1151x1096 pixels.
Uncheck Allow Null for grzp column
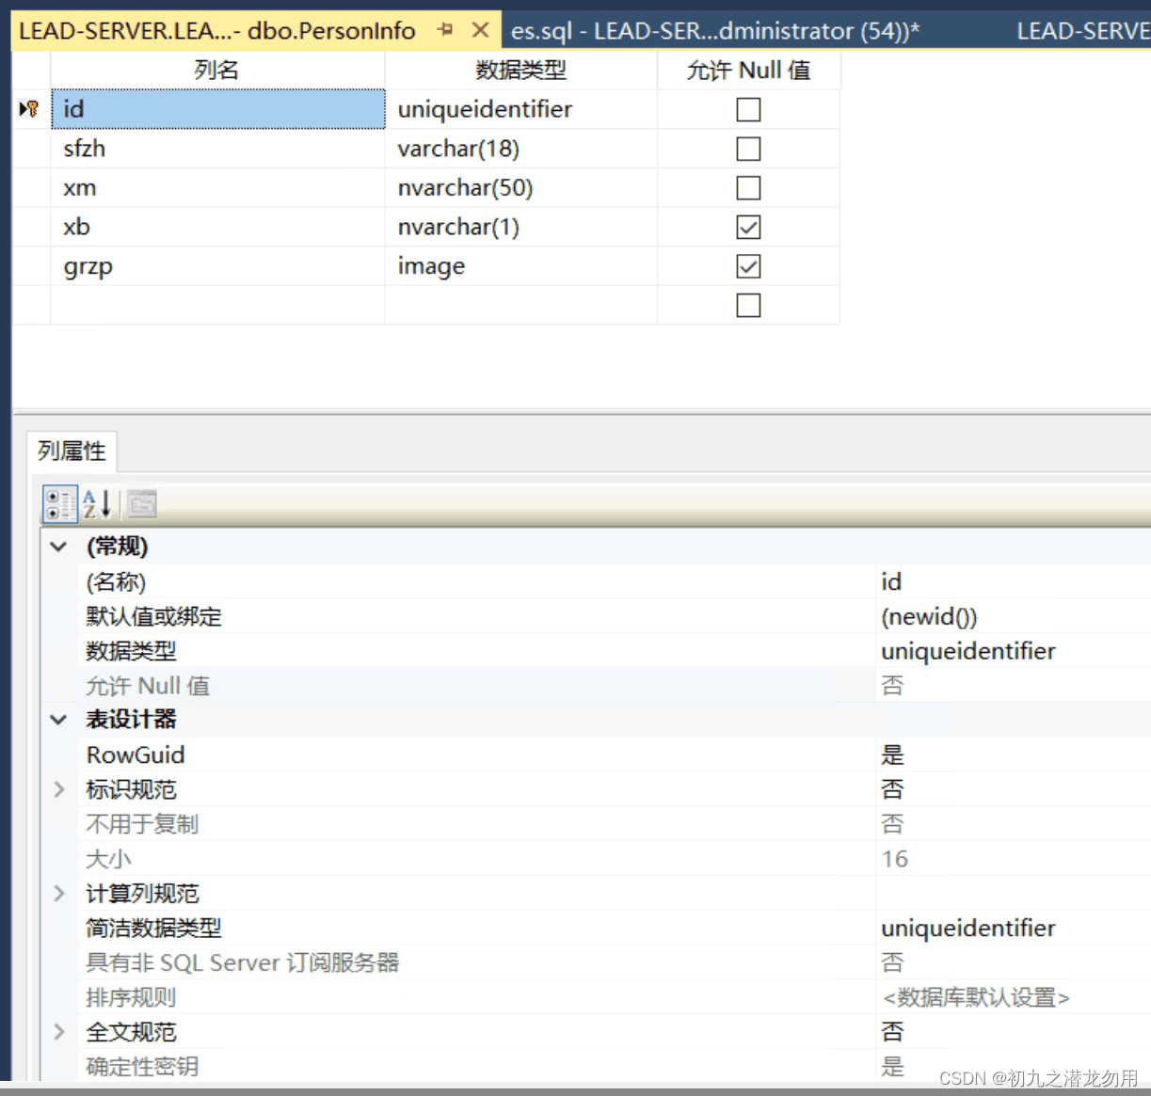748,266
